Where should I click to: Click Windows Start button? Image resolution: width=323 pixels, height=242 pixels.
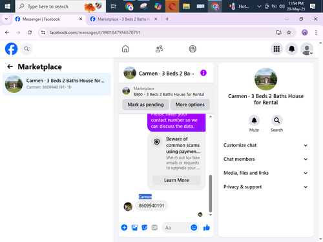pyautogui.click(x=8, y=6)
